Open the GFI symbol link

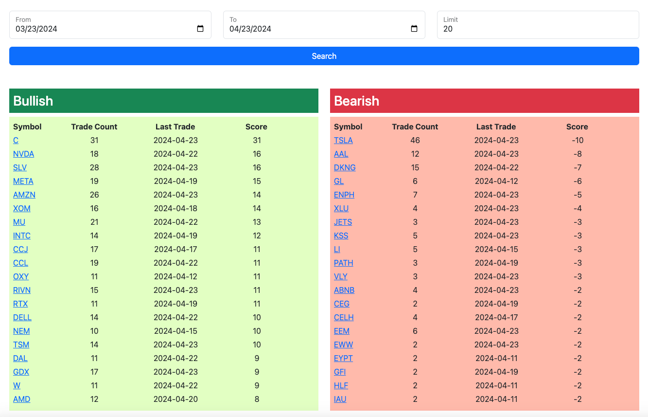click(x=340, y=372)
